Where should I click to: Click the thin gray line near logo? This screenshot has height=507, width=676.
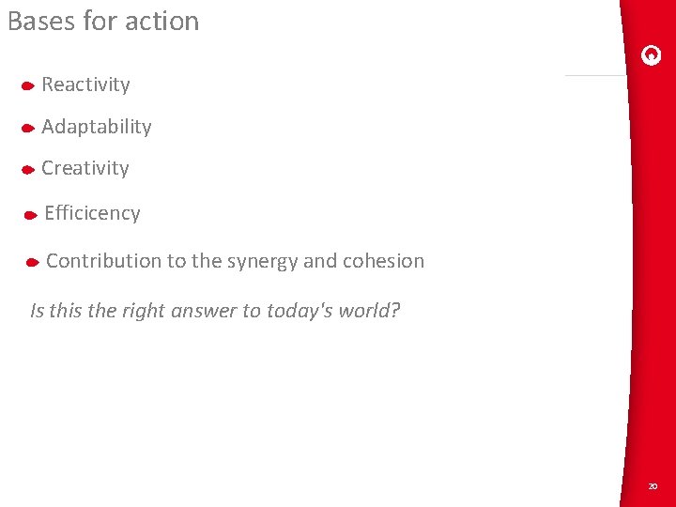595,75
